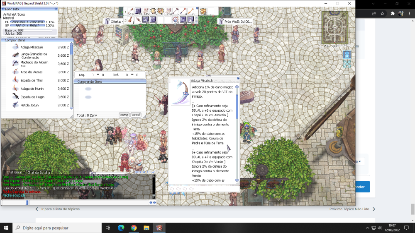Select Adaga de Munin item icon

click(x=16, y=89)
